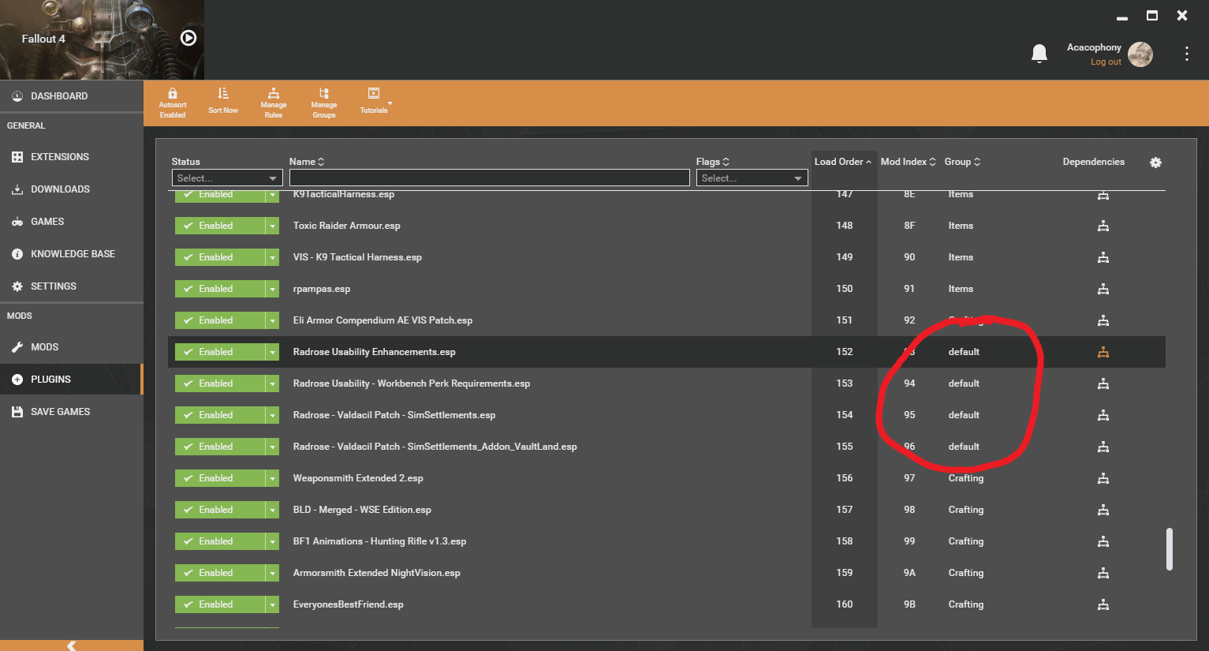1209x651 pixels.
Task: Sort by Group column
Action: point(962,162)
